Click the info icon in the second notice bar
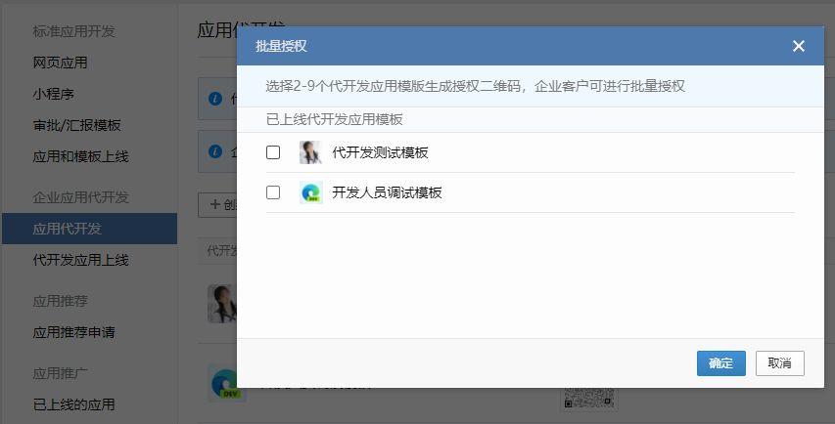Screen dimensions: 835x424 coord(215,151)
